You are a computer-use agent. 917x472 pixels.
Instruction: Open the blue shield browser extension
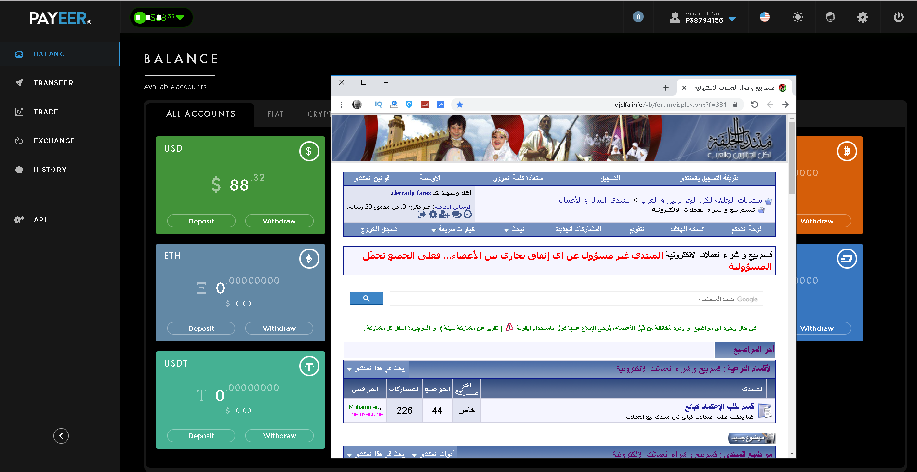point(409,105)
